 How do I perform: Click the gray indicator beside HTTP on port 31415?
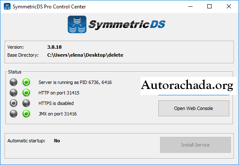point(14,92)
